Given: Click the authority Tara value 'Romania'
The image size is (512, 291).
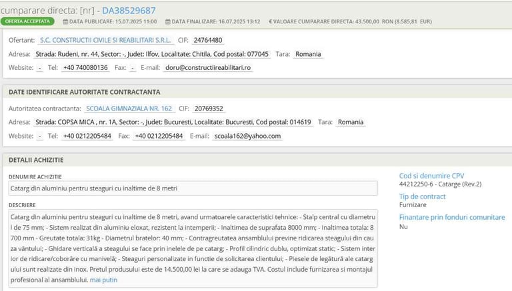Looking at the screenshot, I should click(x=351, y=122).
